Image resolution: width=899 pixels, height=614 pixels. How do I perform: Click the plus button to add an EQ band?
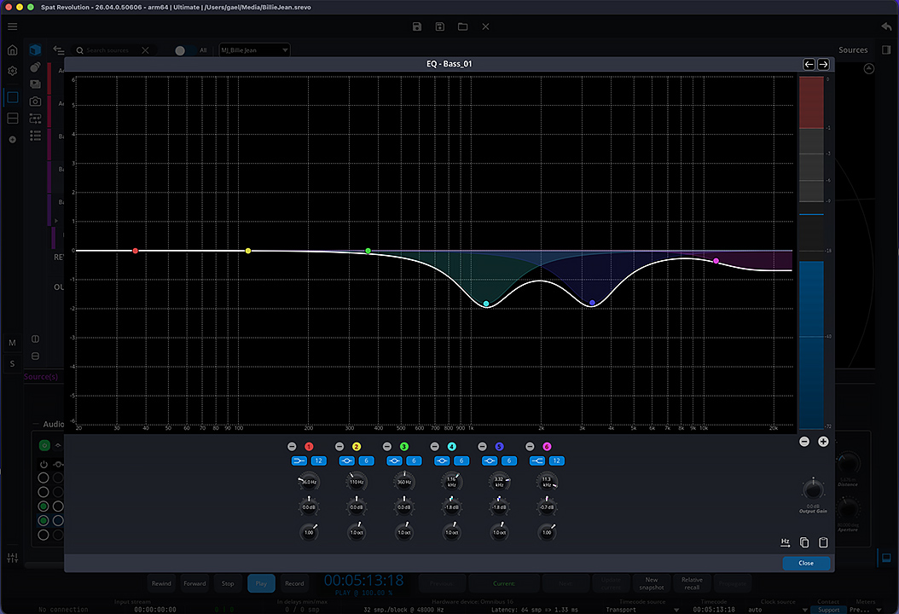(823, 442)
